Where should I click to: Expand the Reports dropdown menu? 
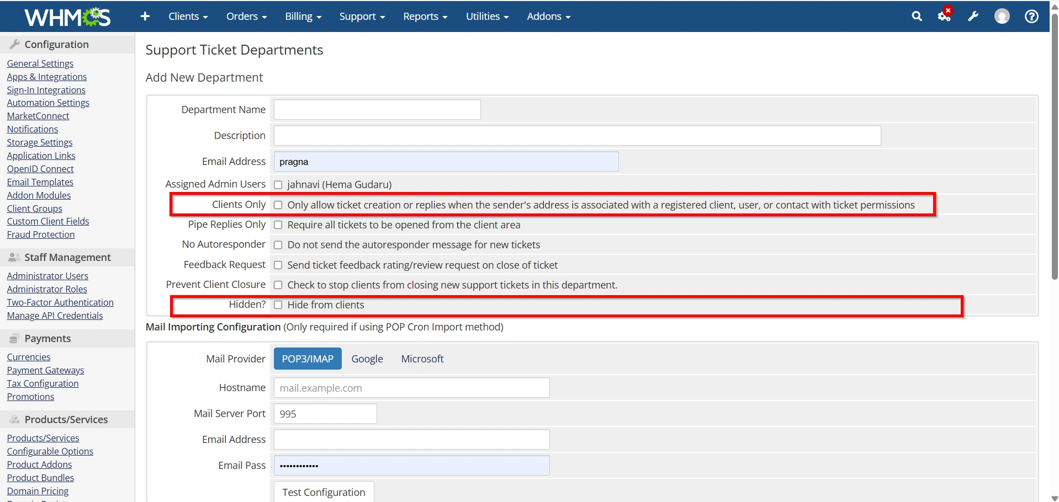tap(425, 17)
